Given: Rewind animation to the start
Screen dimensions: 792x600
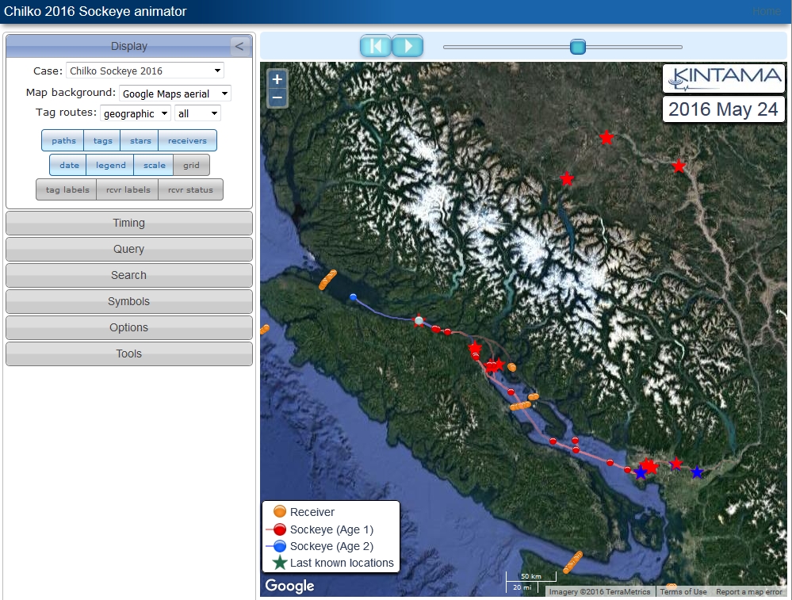Looking at the screenshot, I should [376, 46].
